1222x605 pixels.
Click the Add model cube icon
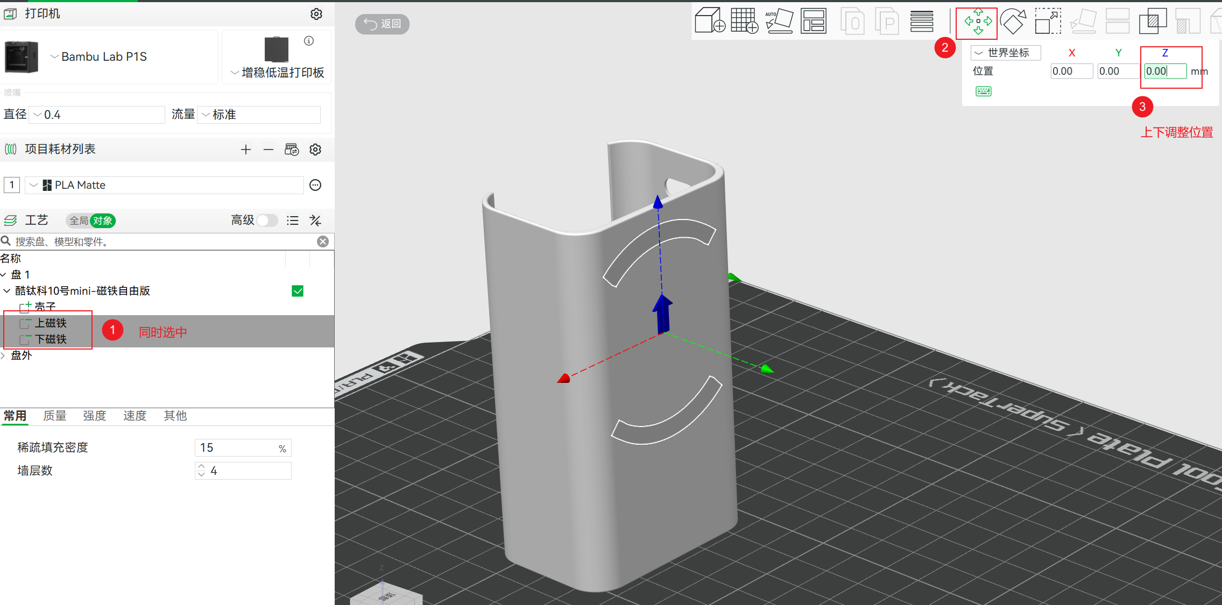point(709,21)
